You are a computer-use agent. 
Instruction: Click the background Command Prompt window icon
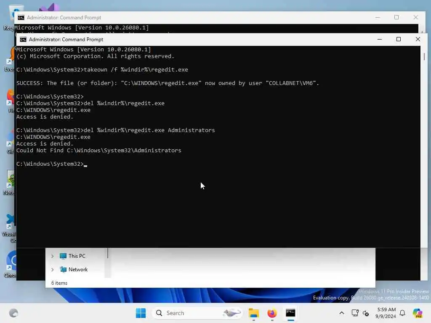click(21, 18)
